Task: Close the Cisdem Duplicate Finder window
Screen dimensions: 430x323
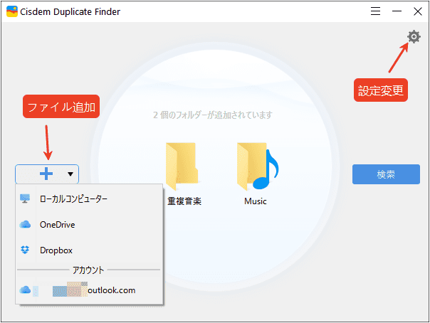Action: click(x=418, y=11)
